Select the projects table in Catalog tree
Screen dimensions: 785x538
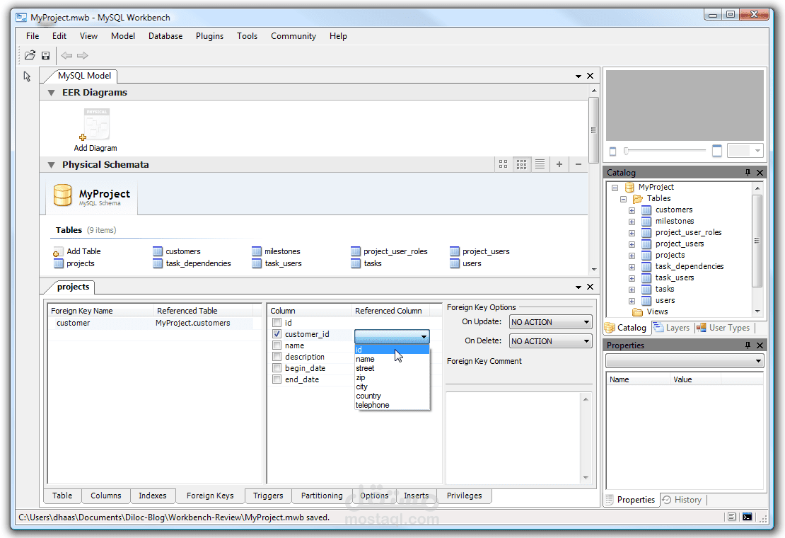click(x=670, y=255)
